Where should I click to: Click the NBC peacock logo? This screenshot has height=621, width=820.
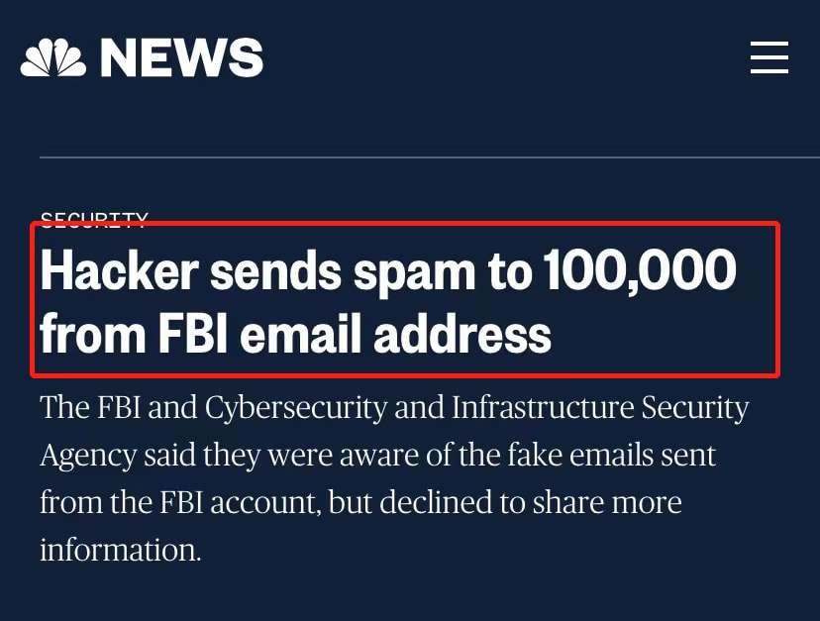53,57
